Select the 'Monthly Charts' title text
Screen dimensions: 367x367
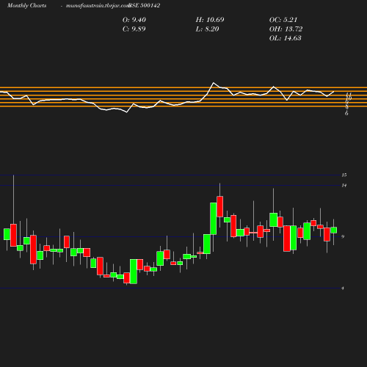(x=27, y=5)
